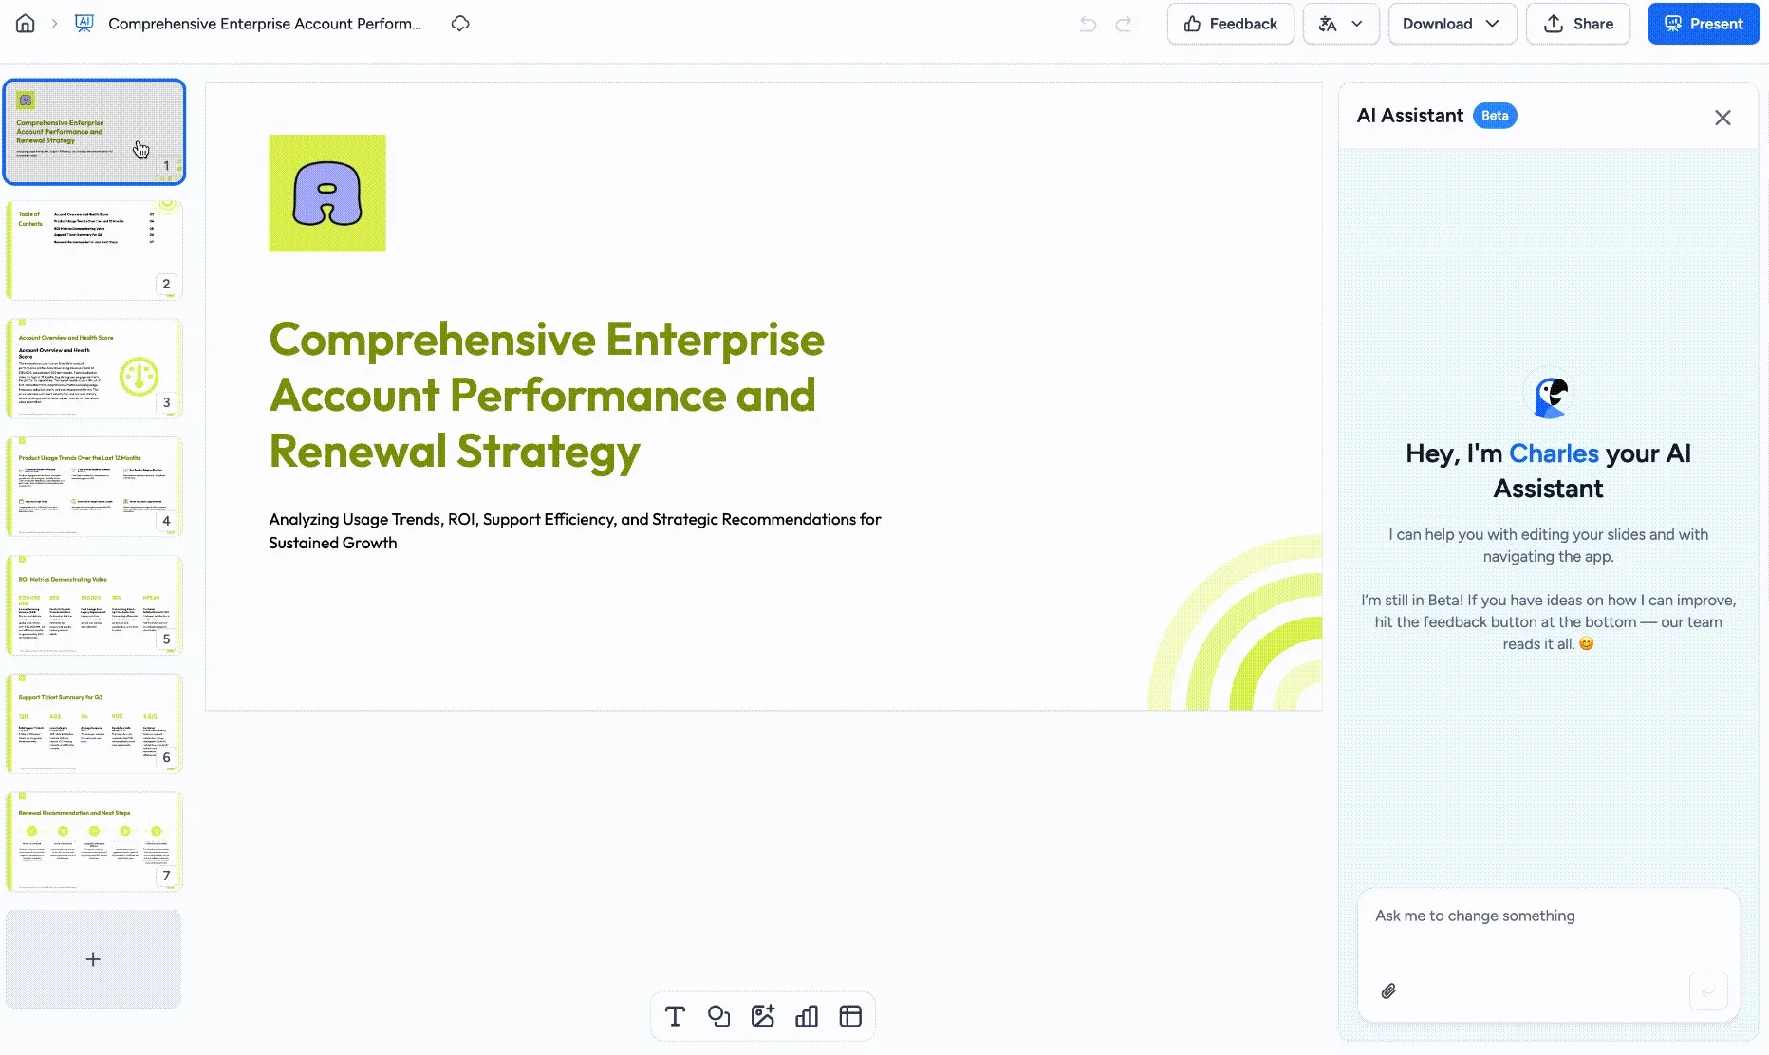Viewport: 1769px width, 1055px height.
Task: Click the attachment paperclip icon
Action: 1388,991
